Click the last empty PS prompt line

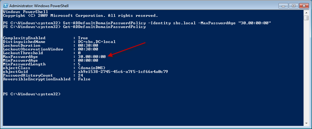pos(31,94)
